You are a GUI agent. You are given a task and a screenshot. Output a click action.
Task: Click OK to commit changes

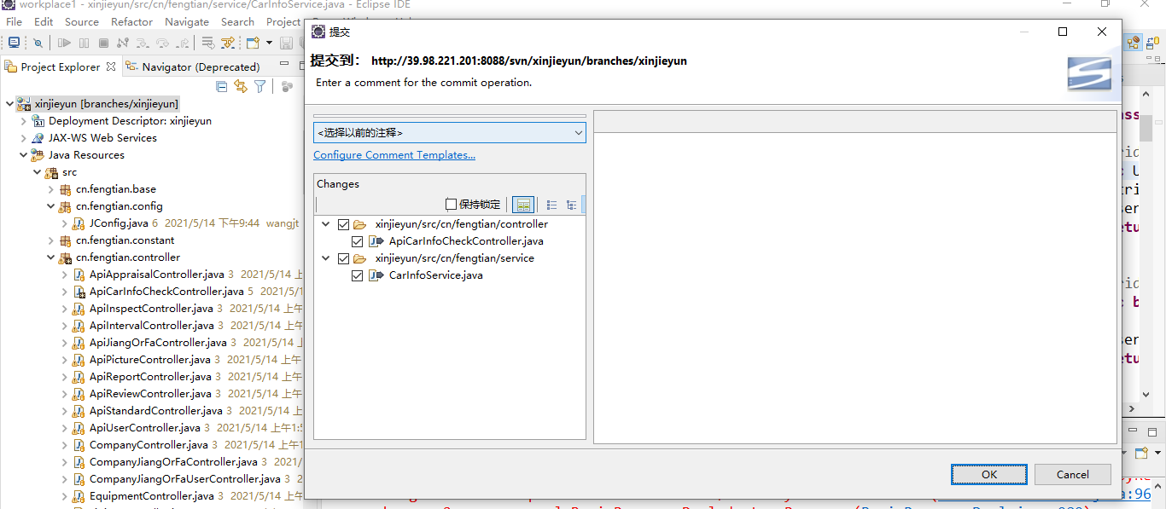click(x=988, y=474)
